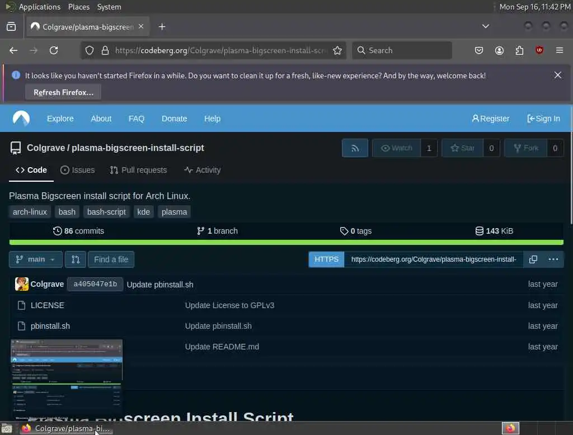
Task: Click the grayed-out forward navigation arrow
Action: tap(34, 50)
